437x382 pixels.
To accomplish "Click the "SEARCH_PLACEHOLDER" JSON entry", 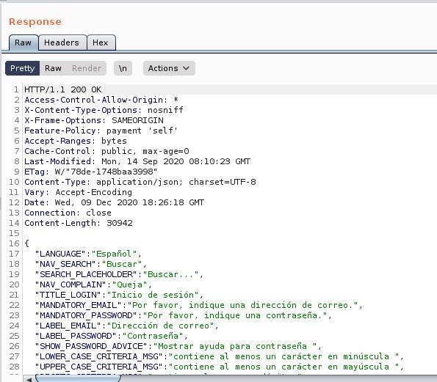I will coord(119,274).
